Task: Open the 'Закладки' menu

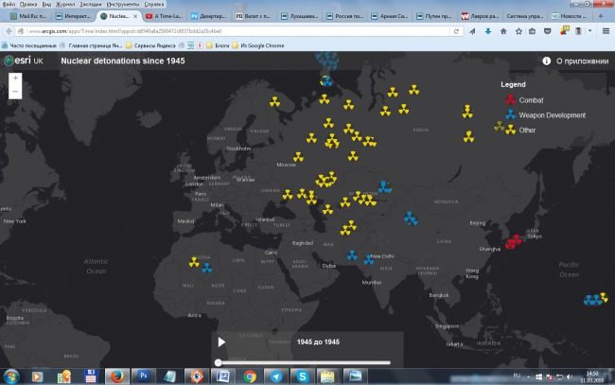Action: click(x=91, y=4)
